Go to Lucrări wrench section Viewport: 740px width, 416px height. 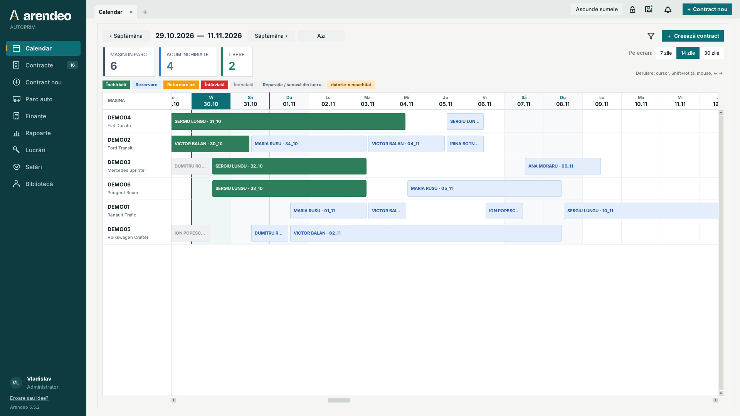point(43,150)
